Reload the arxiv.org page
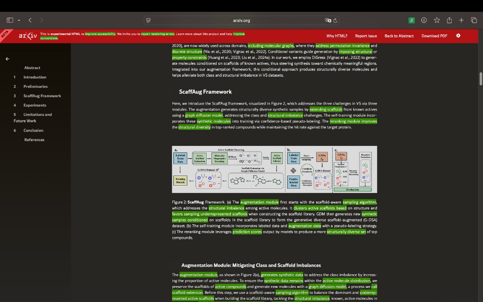Image resolution: width=483 pixels, height=302 pixels. tap(335, 20)
